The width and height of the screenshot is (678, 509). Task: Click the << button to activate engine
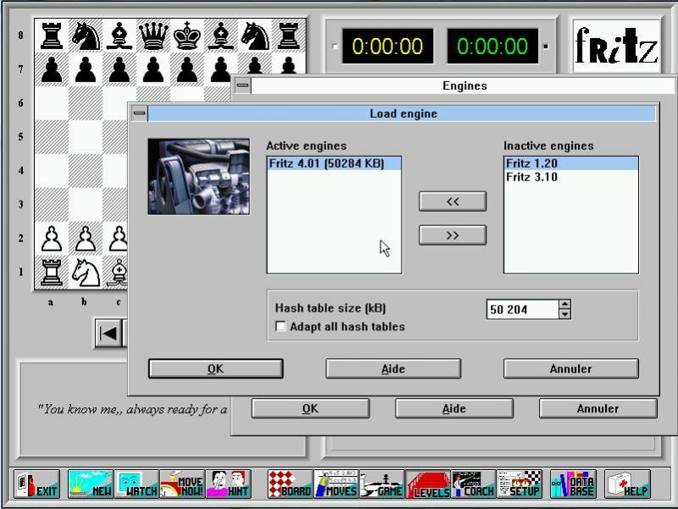point(453,201)
